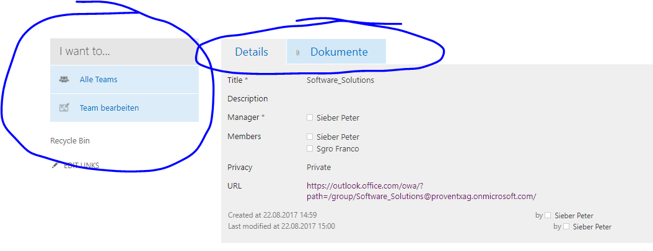Tick the checkbox in the Last modified by line
The image size is (653, 251).
(566, 227)
